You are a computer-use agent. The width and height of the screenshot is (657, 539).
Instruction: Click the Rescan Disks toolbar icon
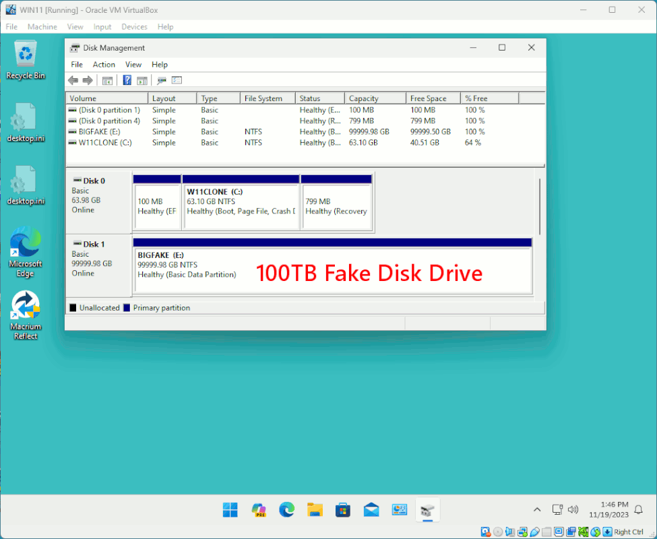161,80
